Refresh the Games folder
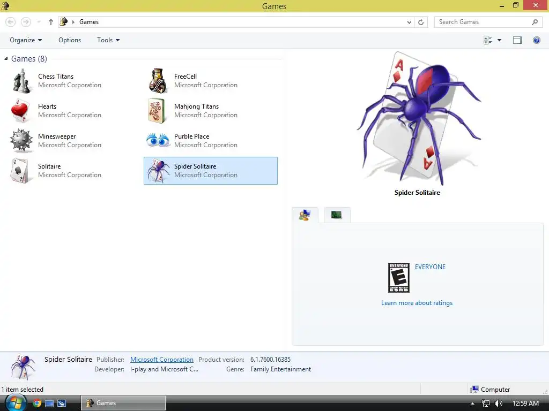The height and width of the screenshot is (411, 549). (x=421, y=22)
